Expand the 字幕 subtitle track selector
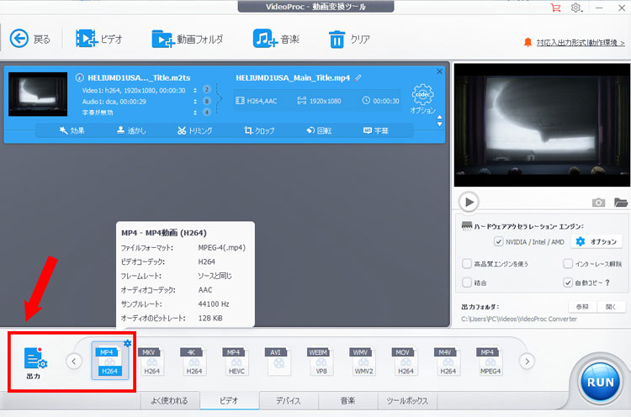The height and width of the screenshot is (417, 631). click(195, 113)
